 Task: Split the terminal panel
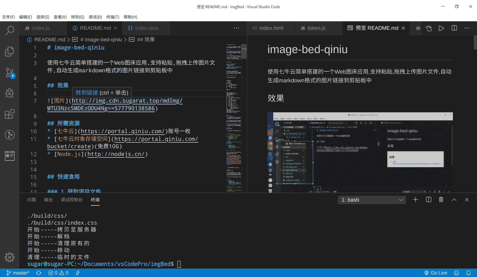click(429, 200)
